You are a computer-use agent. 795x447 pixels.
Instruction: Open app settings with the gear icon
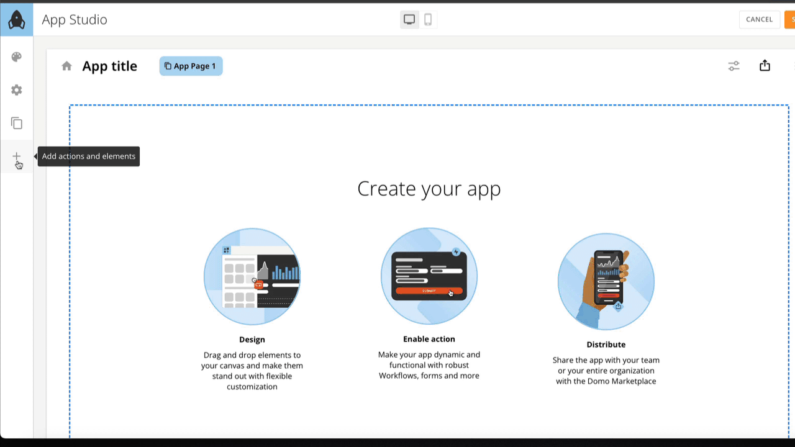click(16, 90)
